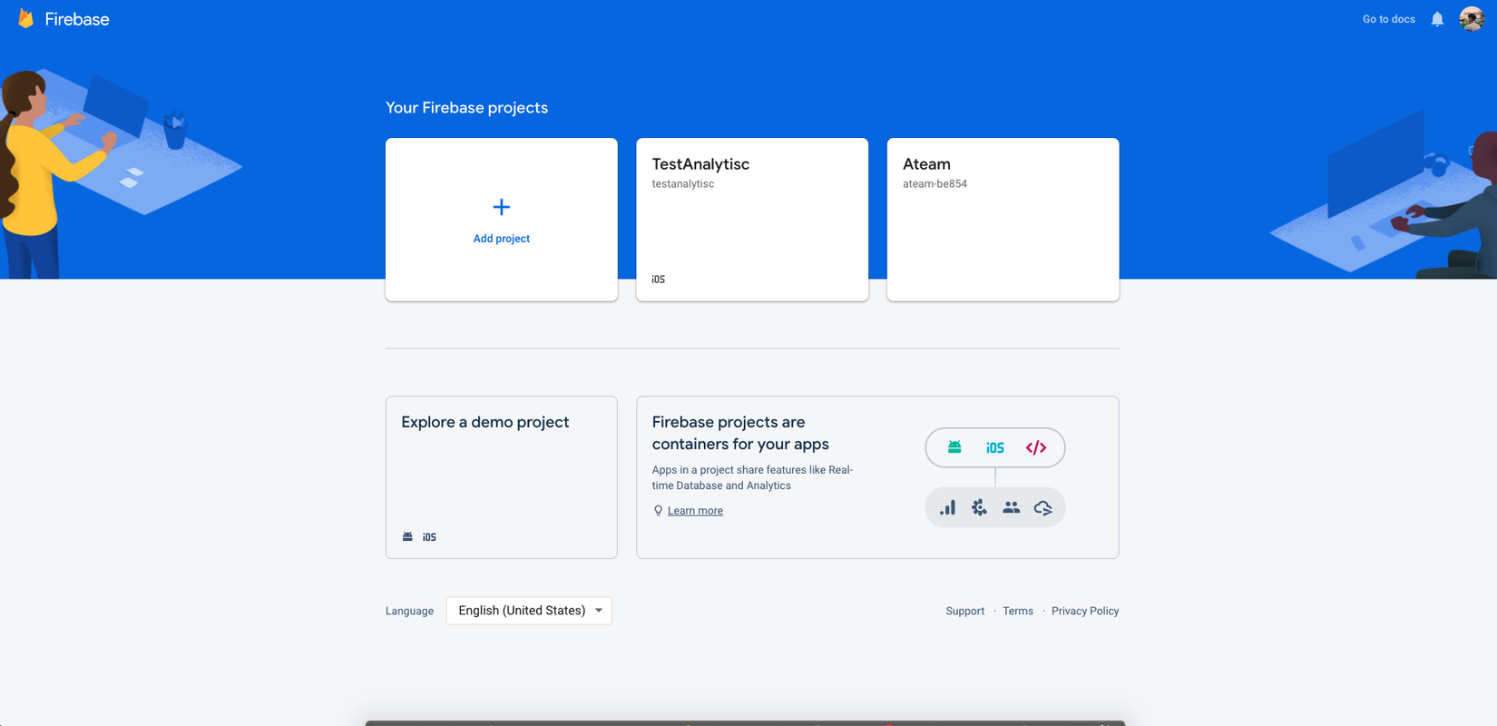
Task: Follow the Learn more link
Action: [x=695, y=511]
